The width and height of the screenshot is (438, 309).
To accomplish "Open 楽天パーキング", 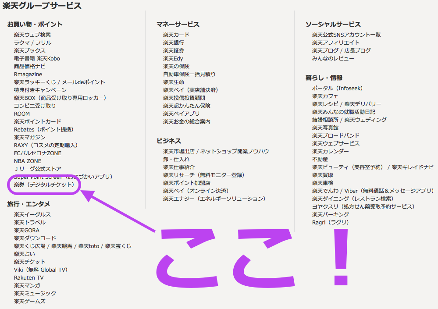I will [x=331, y=214].
